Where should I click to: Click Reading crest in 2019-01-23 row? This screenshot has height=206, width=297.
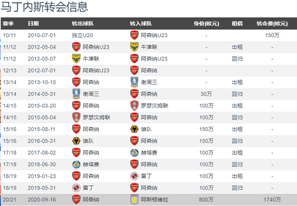134,176
